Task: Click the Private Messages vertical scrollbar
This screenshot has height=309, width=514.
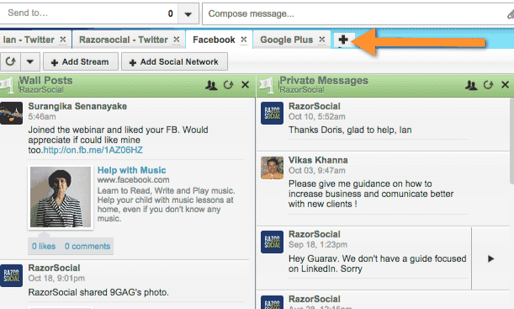Action: [x=511, y=141]
